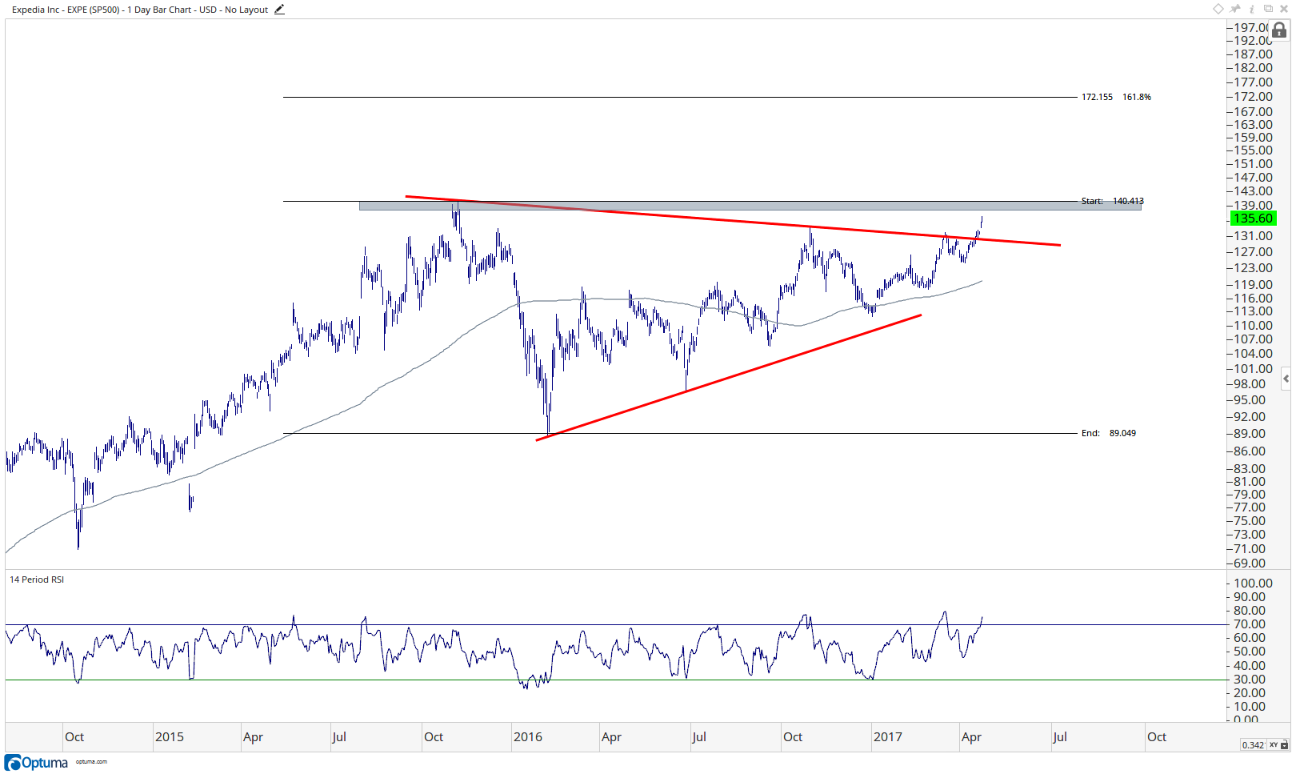Pin the chart with the pushpin icon
1296x774 pixels.
click(x=1235, y=9)
